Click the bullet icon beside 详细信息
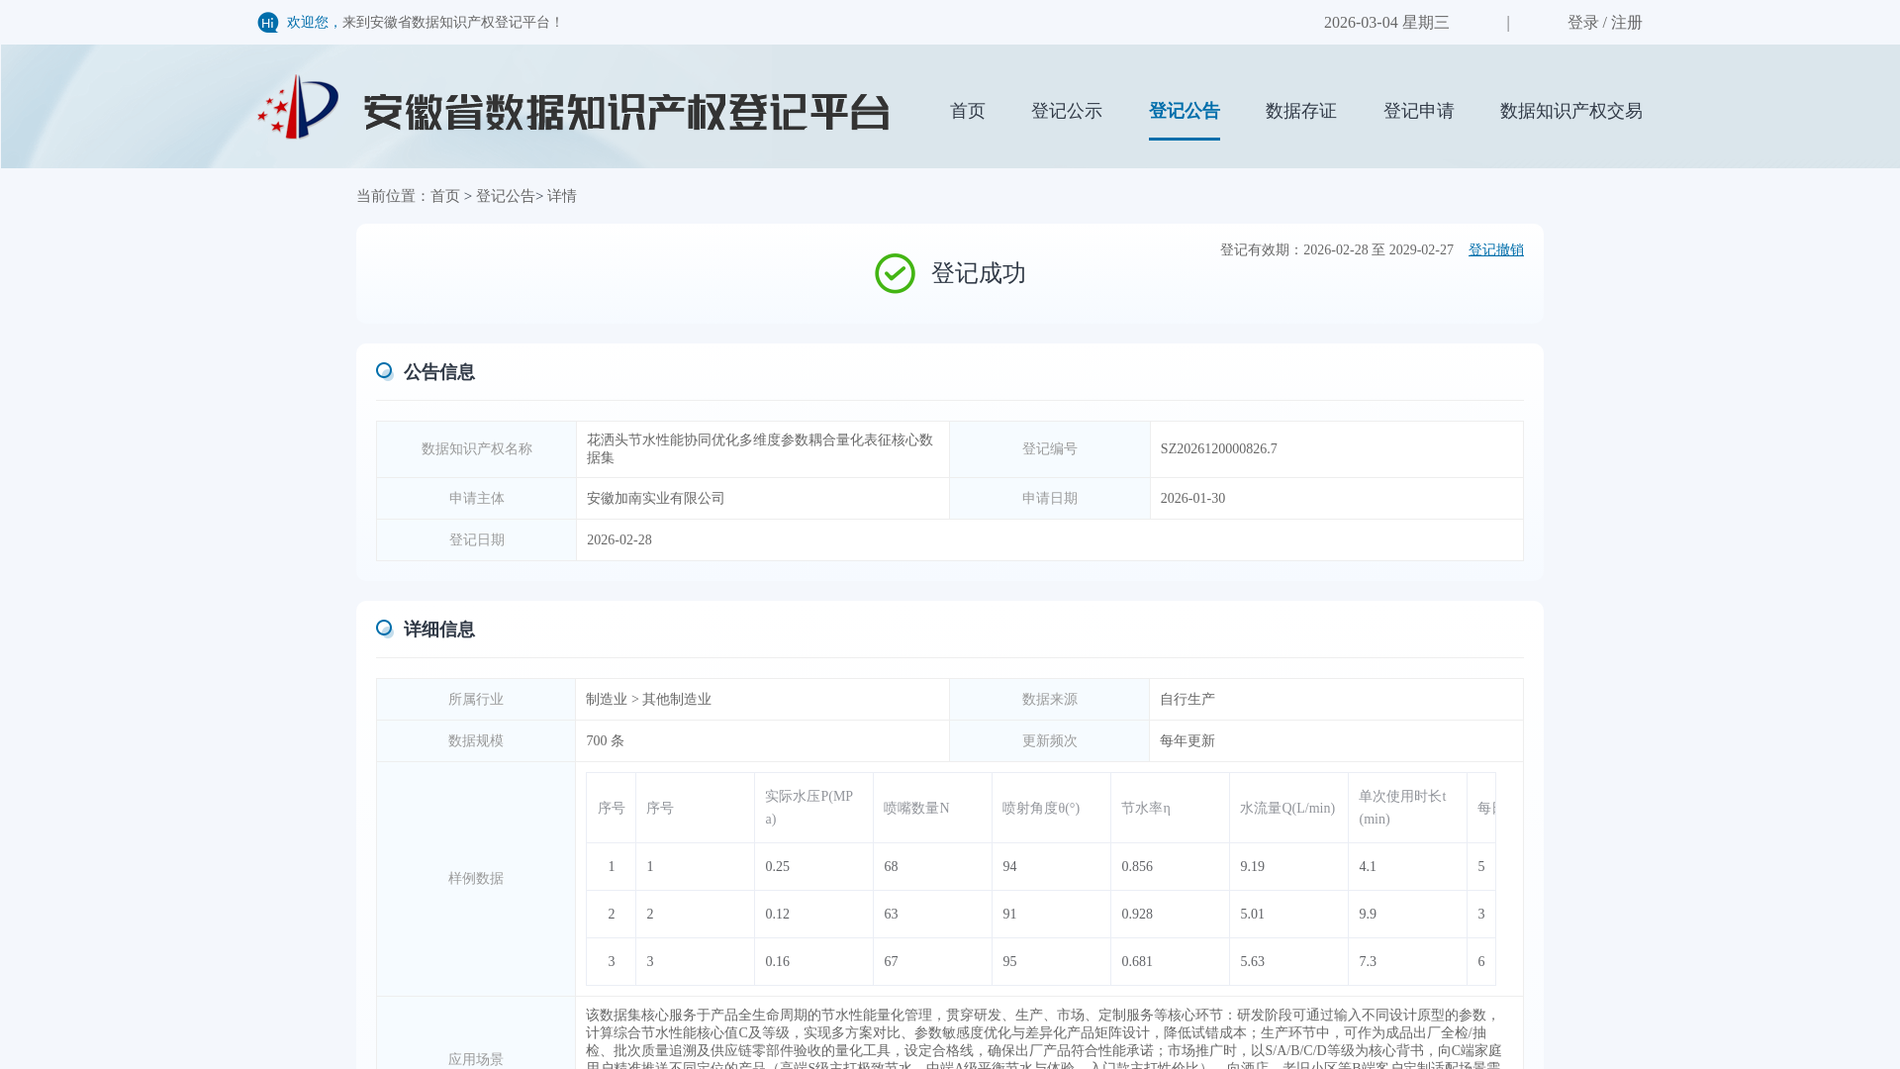 pos(385,629)
